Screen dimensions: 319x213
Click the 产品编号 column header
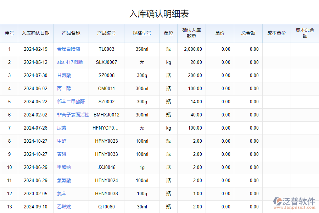(106, 33)
